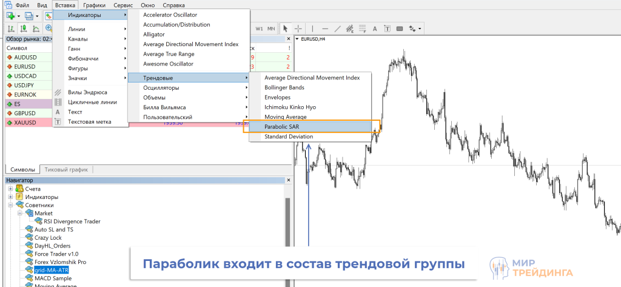Select the USDJPY symbol row

pyautogui.click(x=29, y=86)
